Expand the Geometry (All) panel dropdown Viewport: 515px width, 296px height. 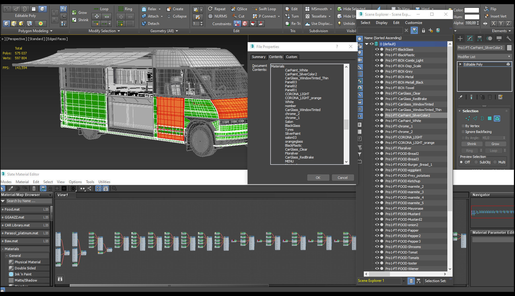point(177,31)
